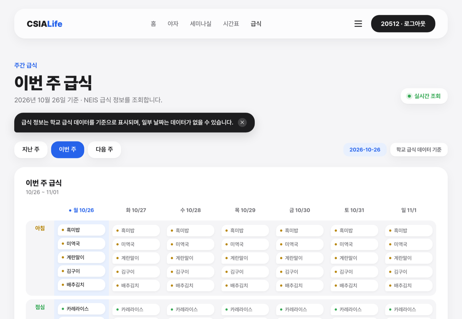Click the CSIALife logo

(44, 24)
